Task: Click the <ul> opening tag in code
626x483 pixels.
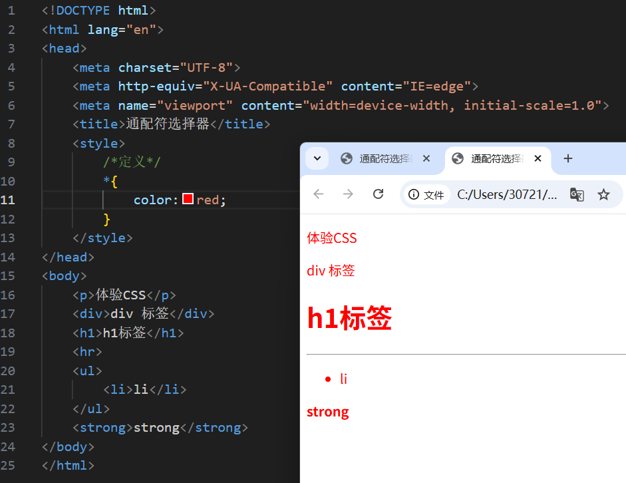Action: pos(87,371)
